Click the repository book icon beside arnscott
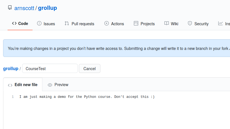 coord(10,8)
